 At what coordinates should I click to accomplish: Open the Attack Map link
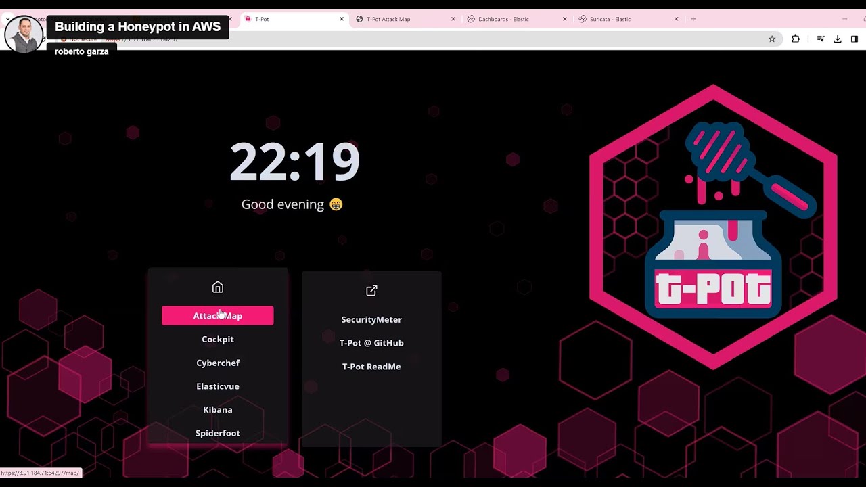[217, 316]
